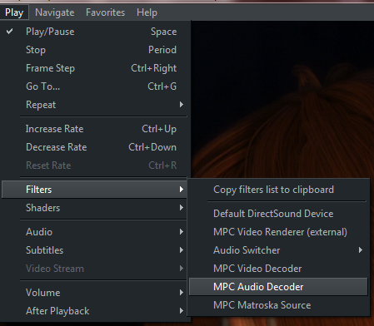Open the Navigate menu

coord(54,12)
